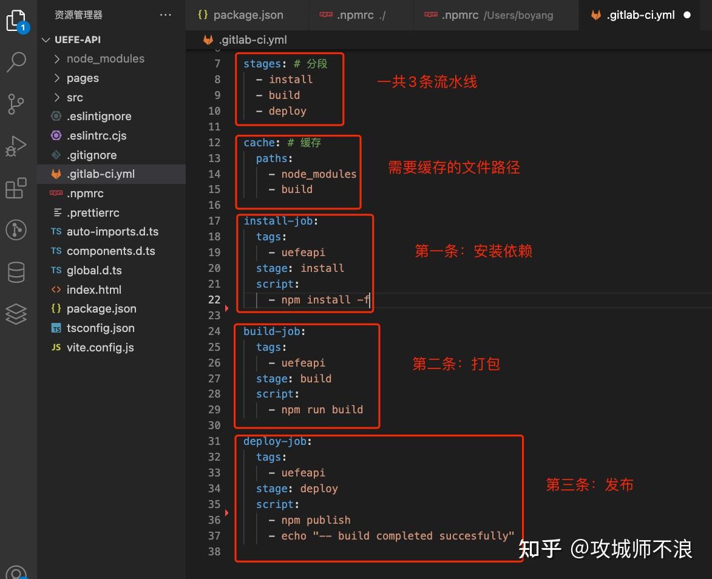Screen dimensions: 712x579
Task: Click the circular version-control extension icon in sidebar
Action: click(16, 230)
